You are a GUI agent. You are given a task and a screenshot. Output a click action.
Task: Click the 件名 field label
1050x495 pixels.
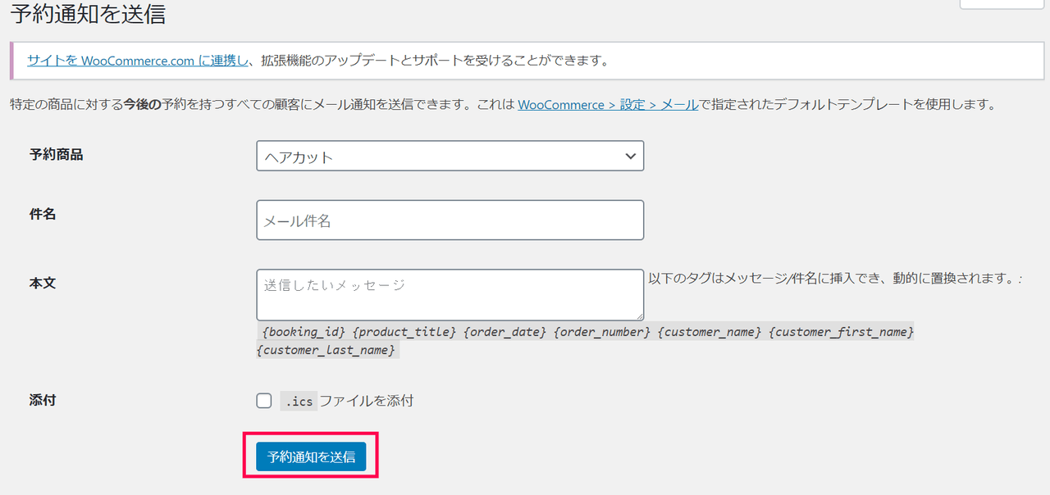click(43, 214)
